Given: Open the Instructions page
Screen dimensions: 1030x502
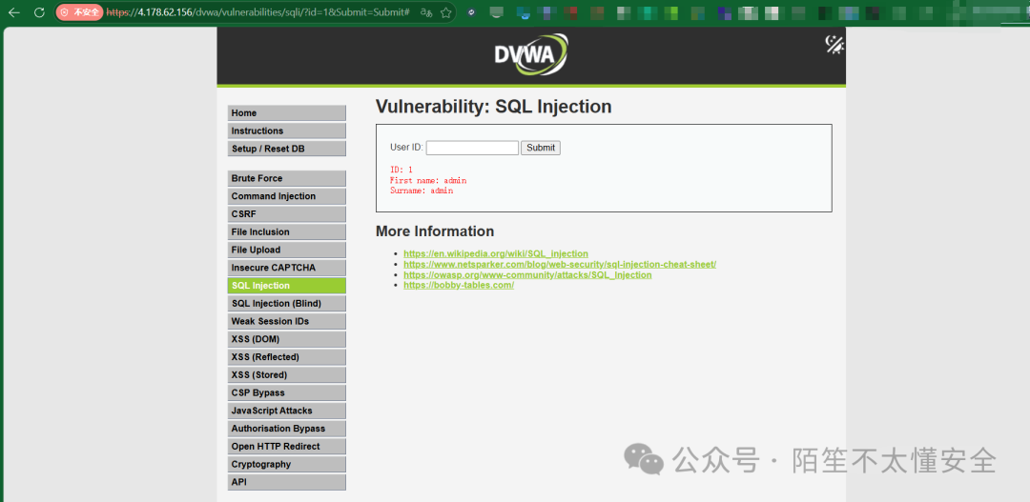Looking at the screenshot, I should coord(286,131).
